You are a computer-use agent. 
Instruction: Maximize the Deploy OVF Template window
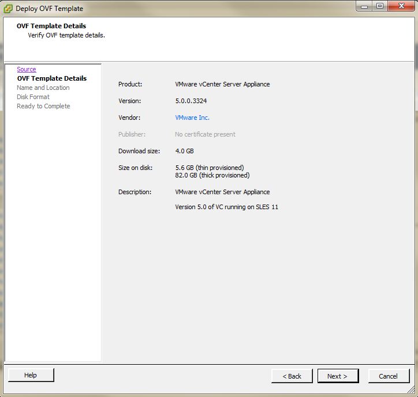point(380,6)
